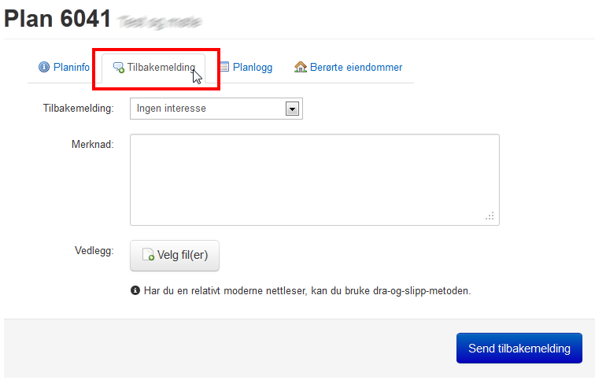
Task: Switch to the Planlogg tab
Action: (x=252, y=68)
